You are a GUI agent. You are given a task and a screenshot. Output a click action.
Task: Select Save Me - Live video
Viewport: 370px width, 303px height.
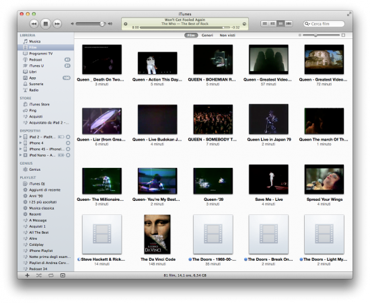[268, 179]
